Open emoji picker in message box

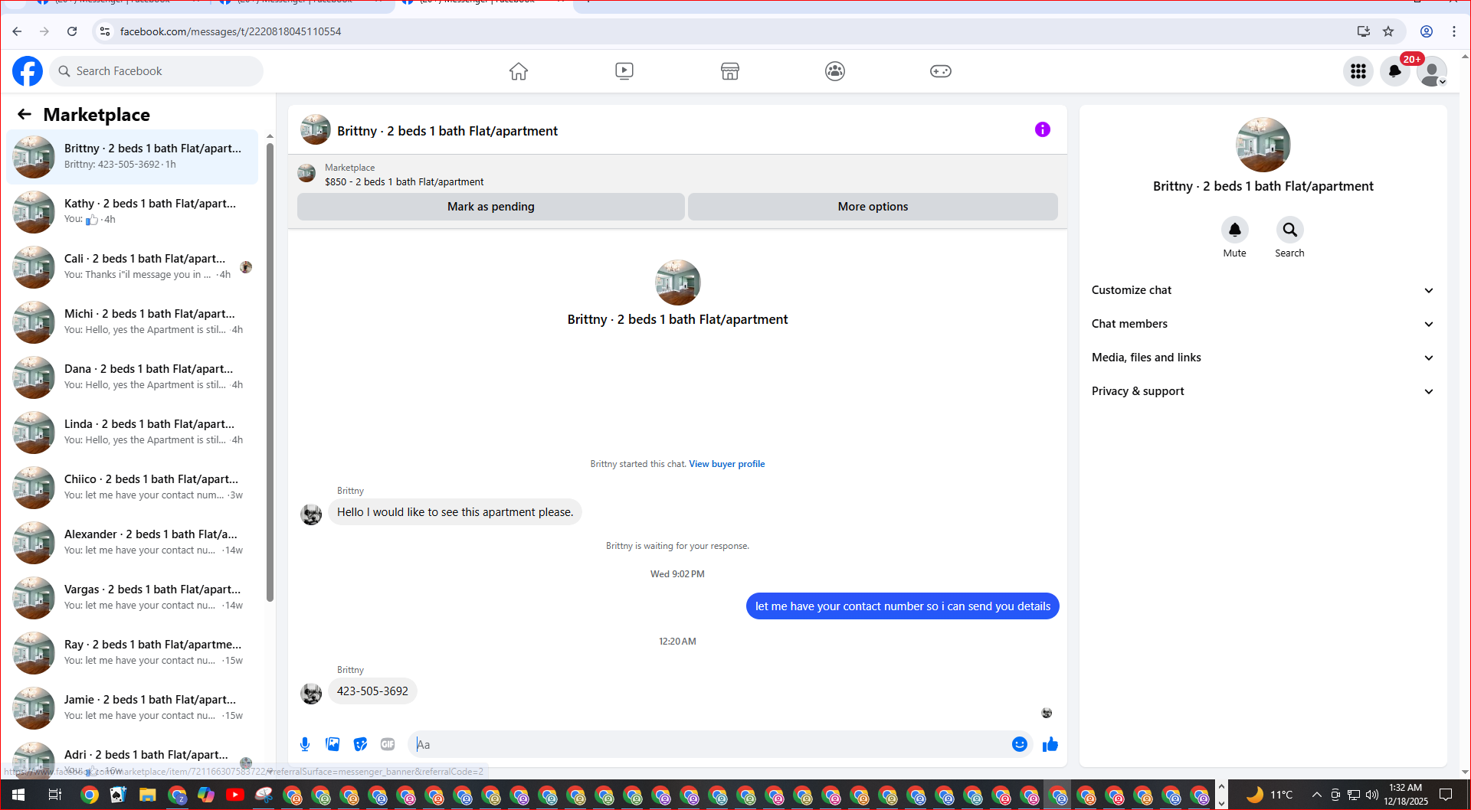(1020, 744)
